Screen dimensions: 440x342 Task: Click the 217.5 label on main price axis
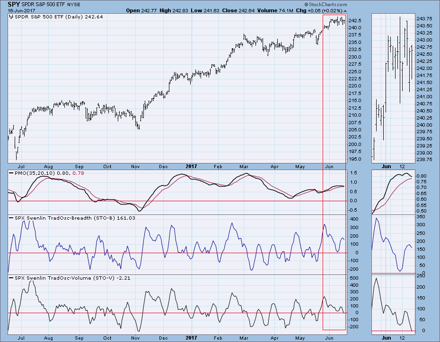click(355, 94)
